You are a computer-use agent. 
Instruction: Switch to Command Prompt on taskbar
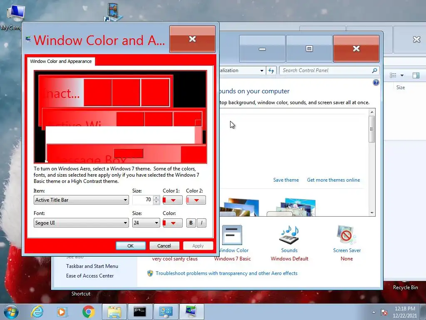tap(140, 312)
